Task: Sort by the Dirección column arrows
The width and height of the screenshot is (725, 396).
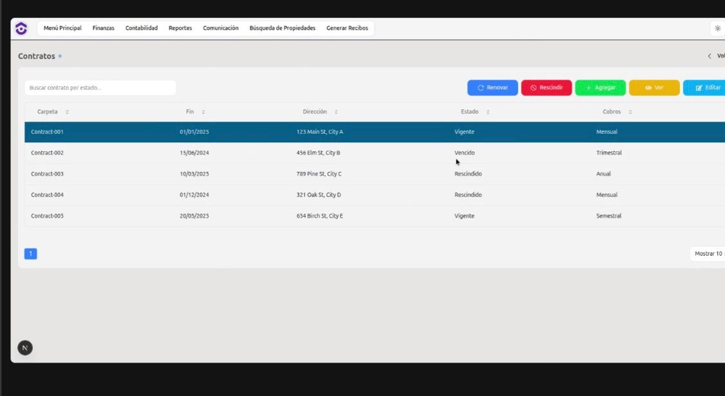Action: pos(336,112)
